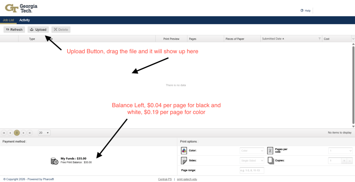Click the There is no data message

(x=176, y=85)
